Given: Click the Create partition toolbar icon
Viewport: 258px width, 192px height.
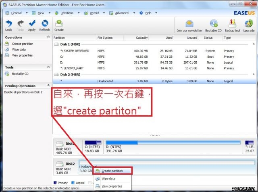Looking at the screenshot, I should [x=59, y=23].
